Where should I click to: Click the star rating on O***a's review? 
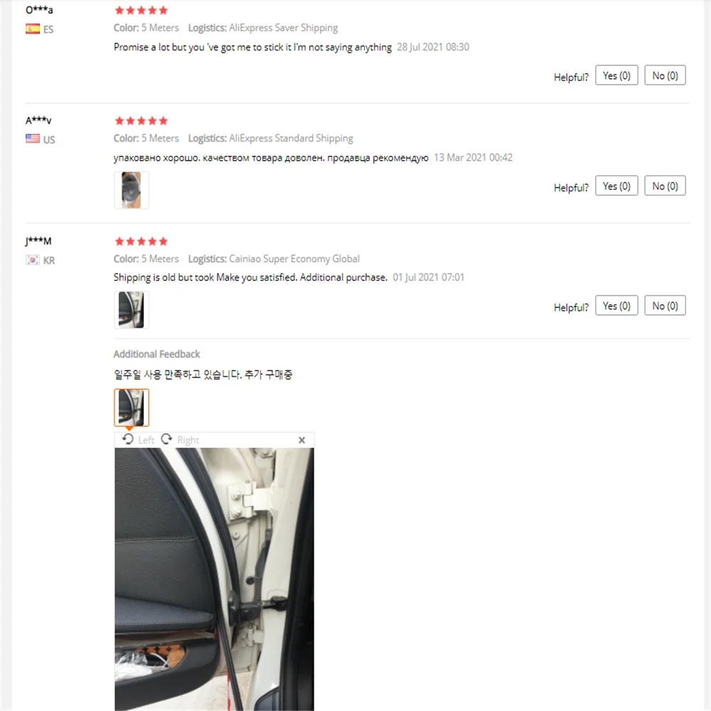click(x=141, y=10)
